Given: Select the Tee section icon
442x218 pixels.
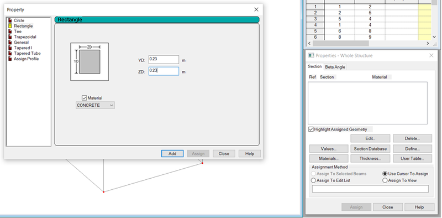Looking at the screenshot, I should [10, 32].
